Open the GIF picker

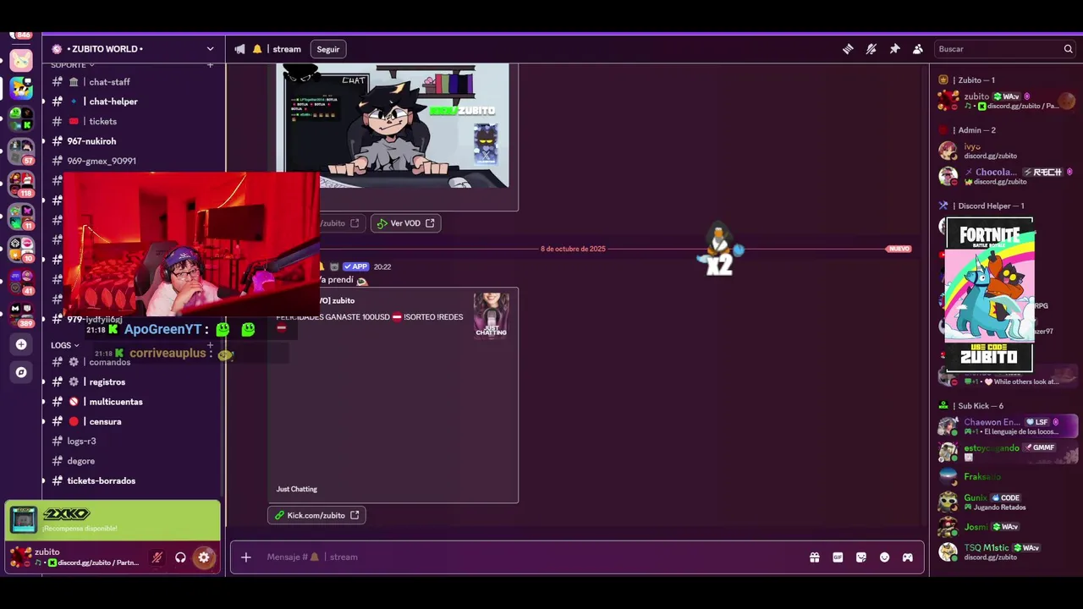(838, 557)
